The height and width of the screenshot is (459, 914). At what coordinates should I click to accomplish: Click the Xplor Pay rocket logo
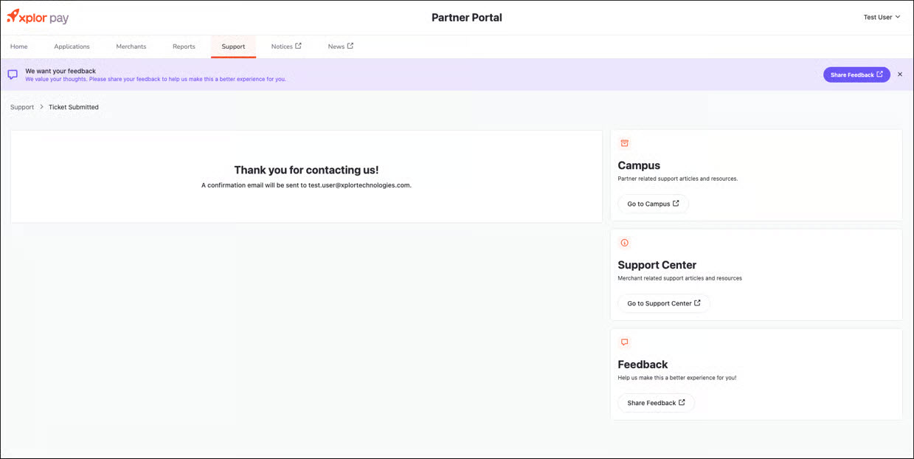13,15
